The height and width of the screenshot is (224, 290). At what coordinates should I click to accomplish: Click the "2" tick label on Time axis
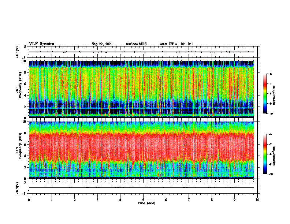(x=75, y=200)
